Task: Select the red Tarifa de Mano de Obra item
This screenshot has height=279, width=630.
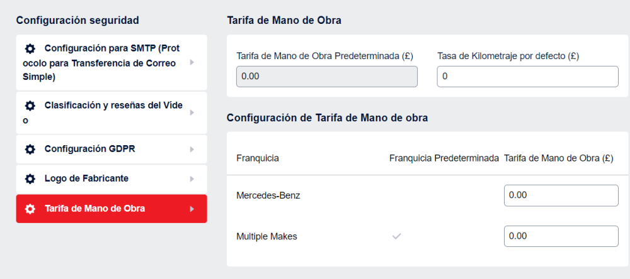Action: click(94, 209)
